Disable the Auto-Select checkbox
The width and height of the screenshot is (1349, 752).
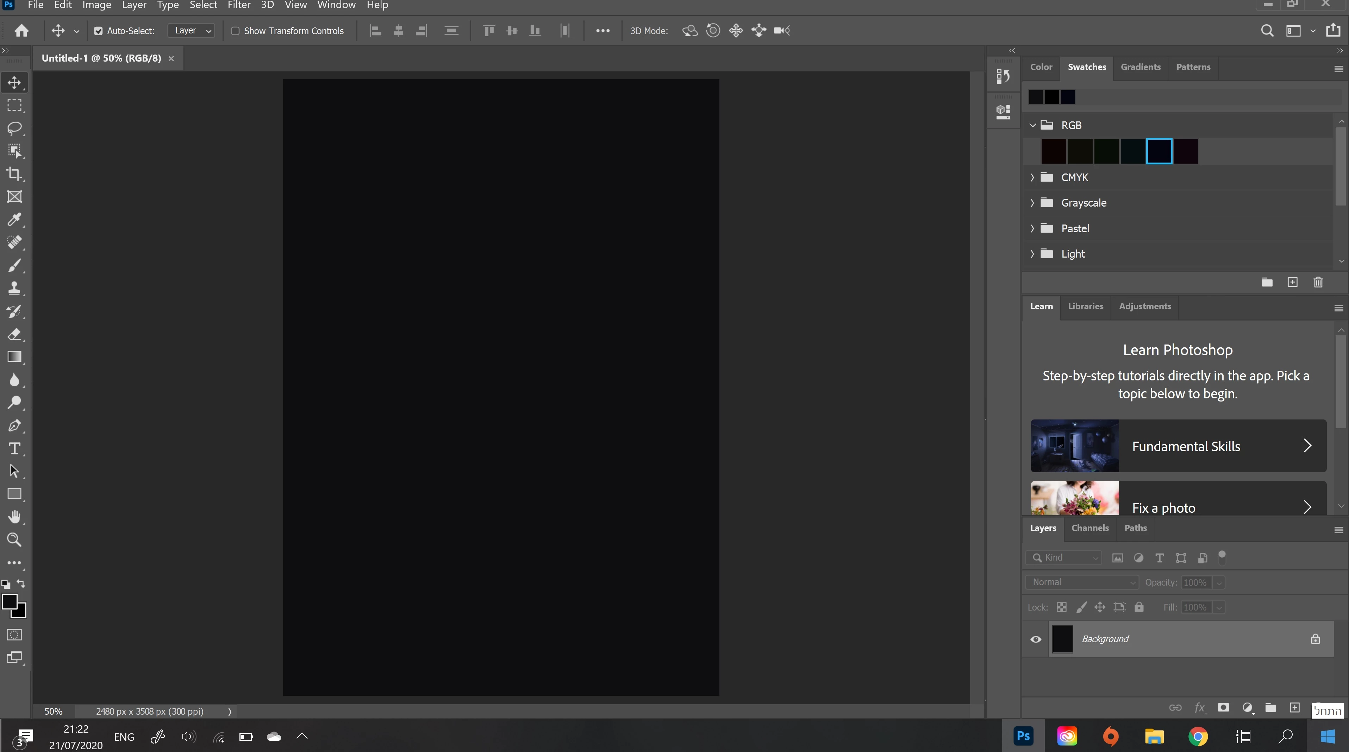[98, 31]
